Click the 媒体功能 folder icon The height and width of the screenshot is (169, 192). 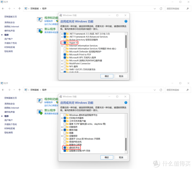pos(68,130)
